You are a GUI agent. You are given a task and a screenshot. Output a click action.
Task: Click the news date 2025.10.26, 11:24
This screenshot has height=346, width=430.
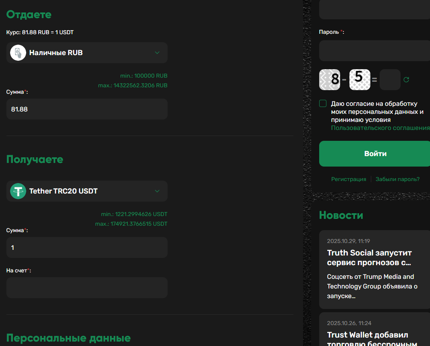click(x=349, y=323)
